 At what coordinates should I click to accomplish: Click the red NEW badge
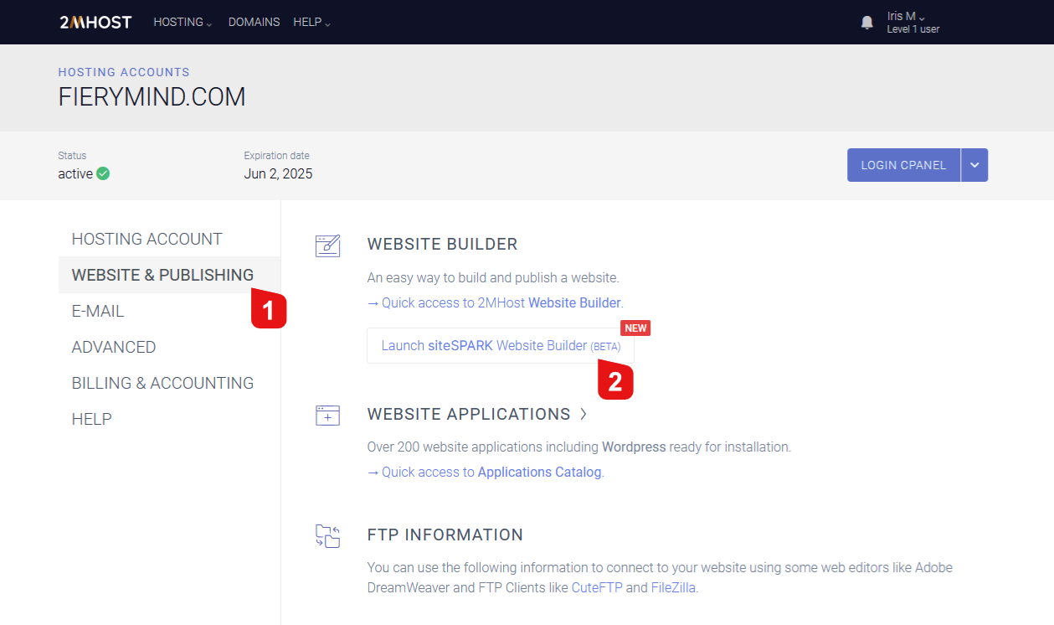(635, 328)
